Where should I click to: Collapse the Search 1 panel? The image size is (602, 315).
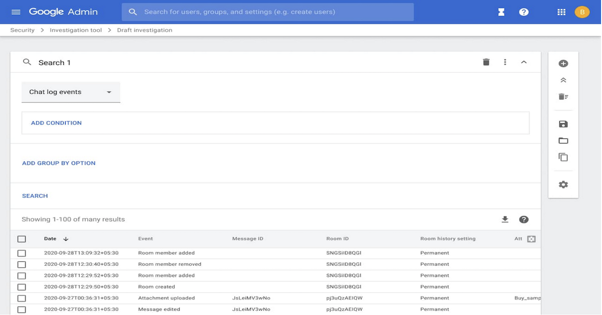coord(523,62)
